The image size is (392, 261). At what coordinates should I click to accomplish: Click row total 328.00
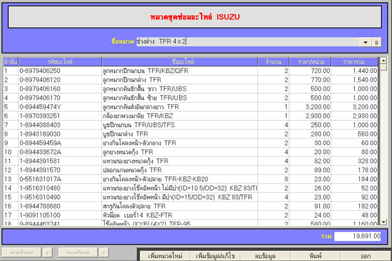tap(367, 161)
